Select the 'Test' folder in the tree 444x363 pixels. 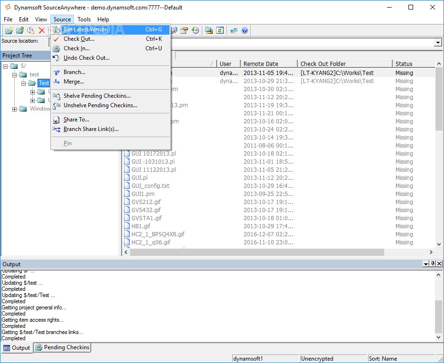[x=44, y=83]
